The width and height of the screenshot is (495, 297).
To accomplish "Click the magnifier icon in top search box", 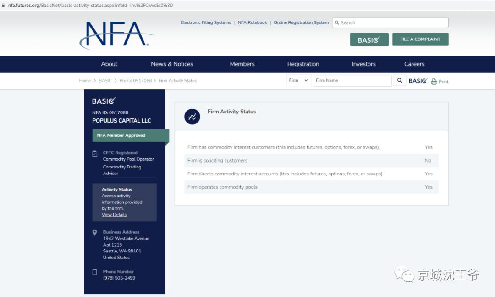I will click(337, 23).
